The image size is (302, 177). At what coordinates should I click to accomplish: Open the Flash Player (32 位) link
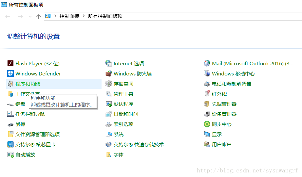click(38, 64)
